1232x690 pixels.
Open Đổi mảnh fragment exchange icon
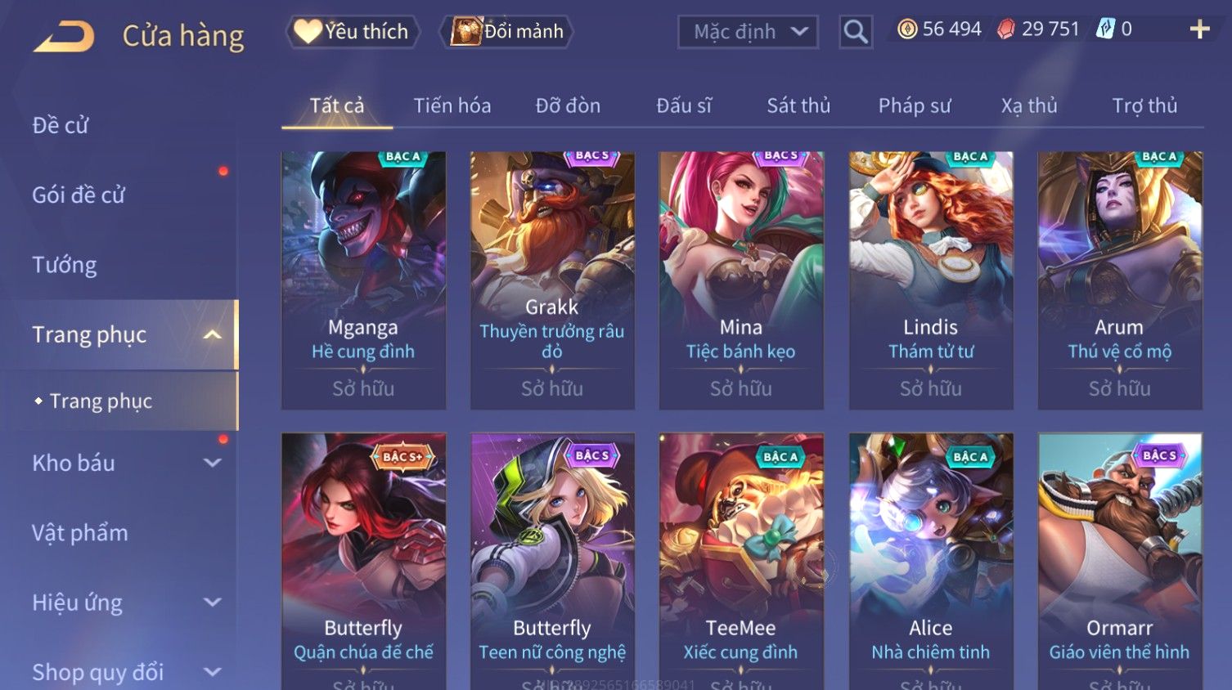coord(465,31)
